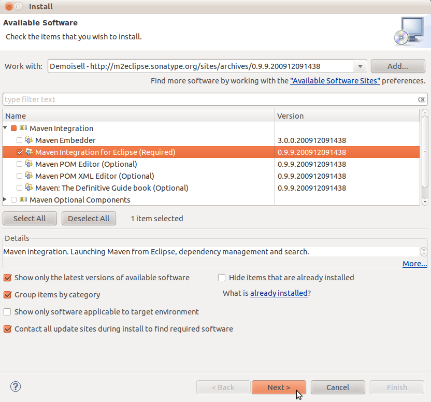Click the Maven Integration category icon
The image size is (431, 402).
[23, 128]
